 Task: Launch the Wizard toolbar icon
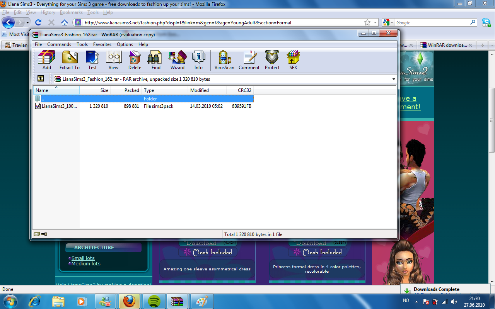tap(178, 60)
